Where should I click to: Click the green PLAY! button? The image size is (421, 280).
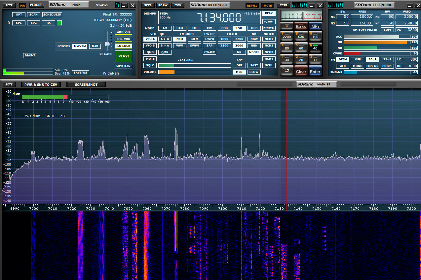[123, 56]
